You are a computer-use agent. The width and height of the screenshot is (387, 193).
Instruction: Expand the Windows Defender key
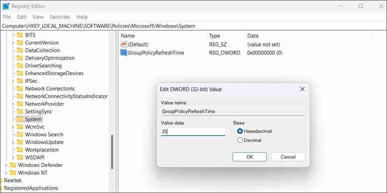(x=6, y=165)
